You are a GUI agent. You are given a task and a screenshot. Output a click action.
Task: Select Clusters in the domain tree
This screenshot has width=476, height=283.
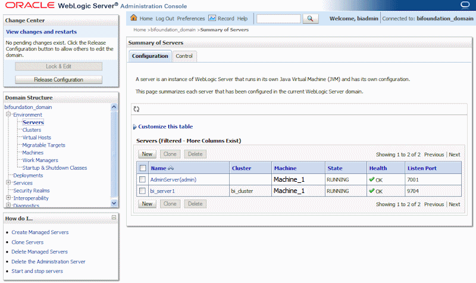coord(32,130)
